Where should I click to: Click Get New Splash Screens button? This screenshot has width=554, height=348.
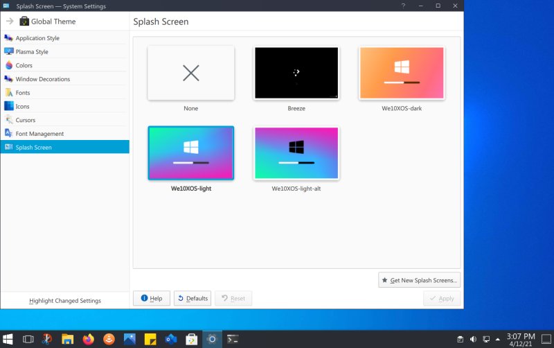click(x=420, y=280)
